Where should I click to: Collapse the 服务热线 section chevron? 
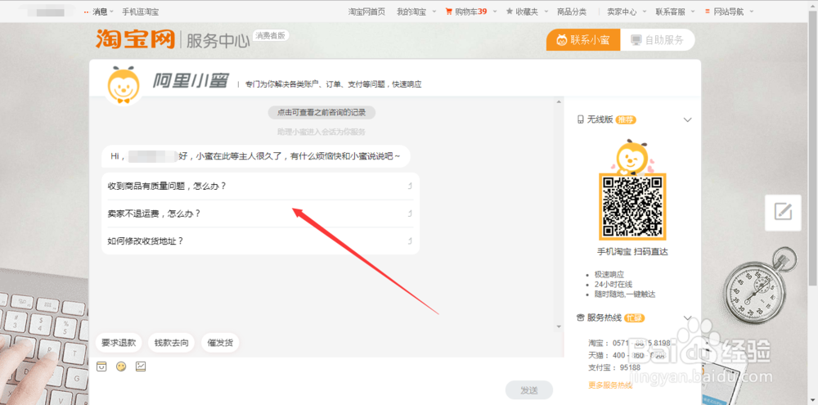[688, 317]
